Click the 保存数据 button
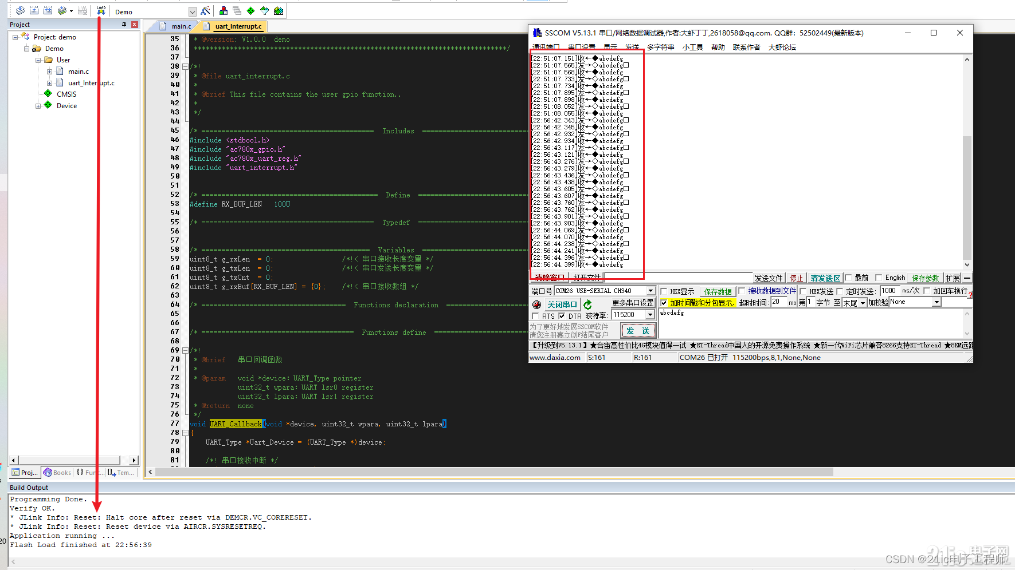 (x=718, y=292)
